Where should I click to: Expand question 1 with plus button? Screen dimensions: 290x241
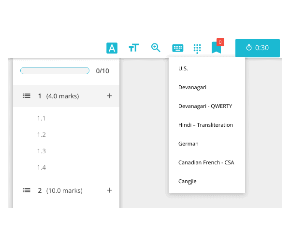click(109, 96)
